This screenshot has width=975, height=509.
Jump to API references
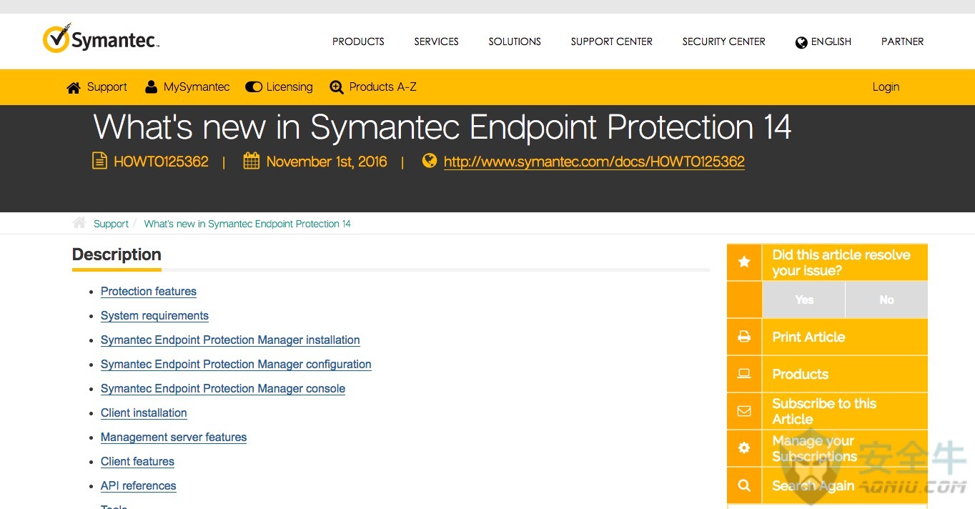(x=138, y=486)
